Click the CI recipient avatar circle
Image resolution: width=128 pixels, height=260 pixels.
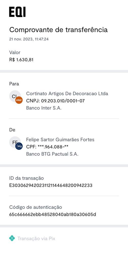(x=15, y=96)
